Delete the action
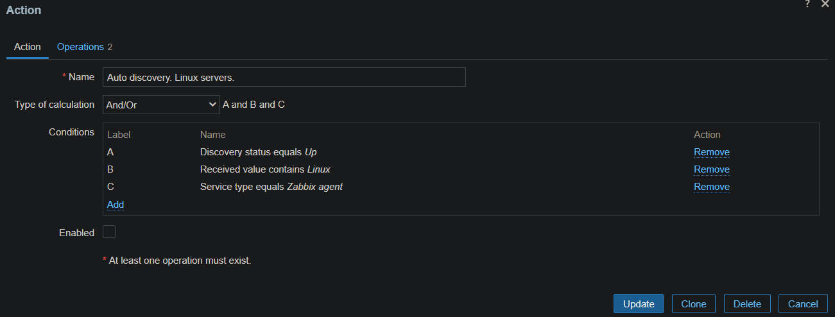 click(x=747, y=304)
